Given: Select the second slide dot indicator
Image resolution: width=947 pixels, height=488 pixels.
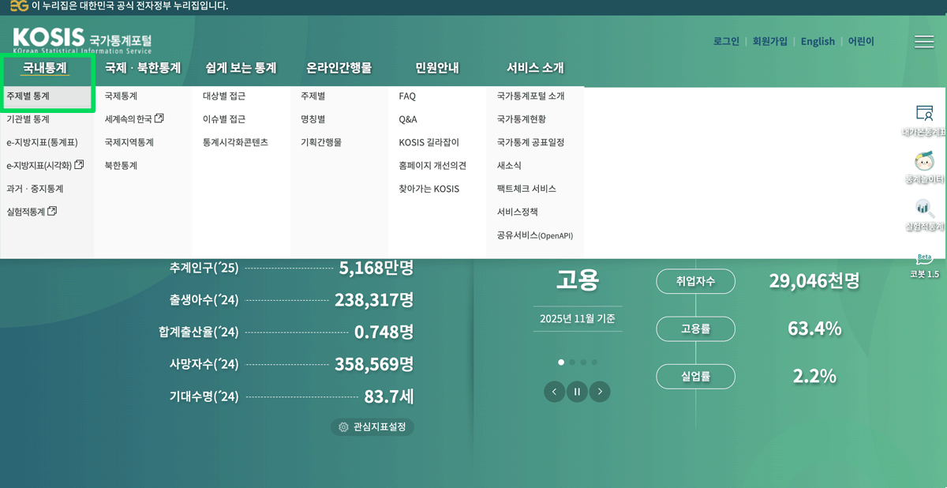Looking at the screenshot, I should click(572, 362).
